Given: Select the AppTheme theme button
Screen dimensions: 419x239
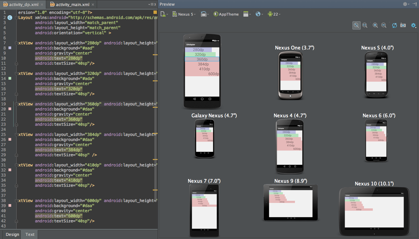Looking at the screenshot, I should tap(226, 14).
